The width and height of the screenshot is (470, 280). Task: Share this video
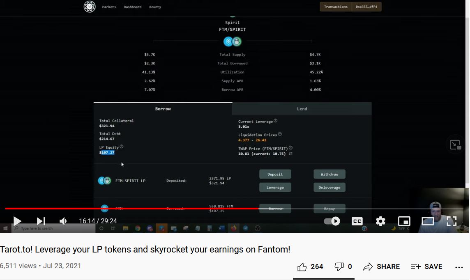(381, 266)
